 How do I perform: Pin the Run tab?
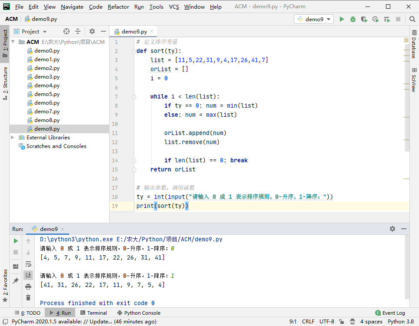click(16, 281)
